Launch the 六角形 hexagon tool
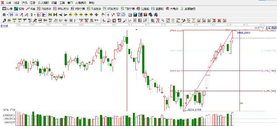The height and width of the screenshot is (126, 277). coord(172,9)
